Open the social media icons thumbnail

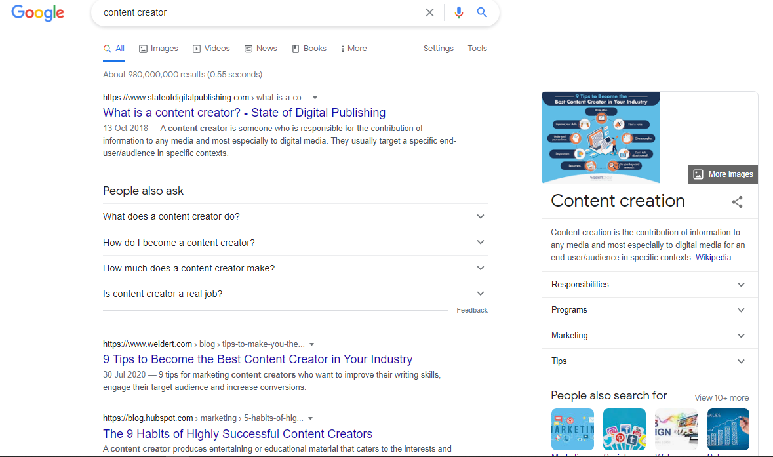pos(624,429)
